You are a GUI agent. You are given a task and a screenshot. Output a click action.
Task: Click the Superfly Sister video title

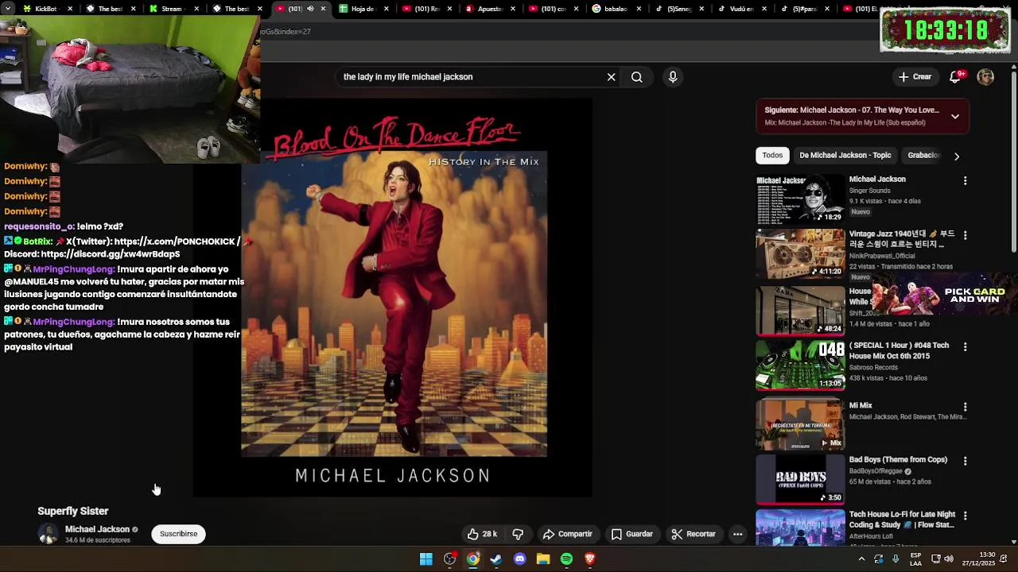coord(73,511)
